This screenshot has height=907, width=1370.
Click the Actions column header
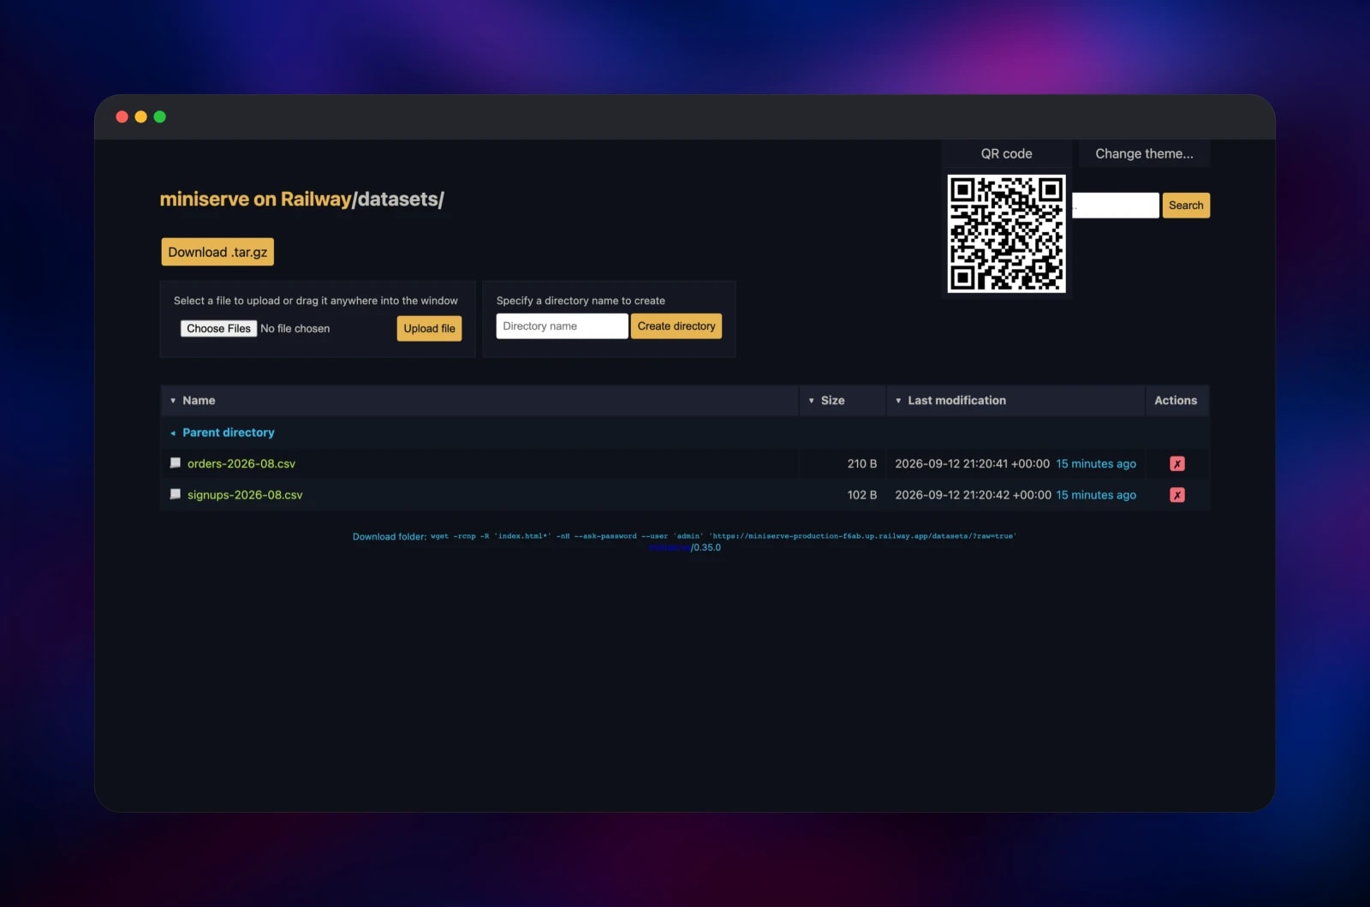point(1176,401)
